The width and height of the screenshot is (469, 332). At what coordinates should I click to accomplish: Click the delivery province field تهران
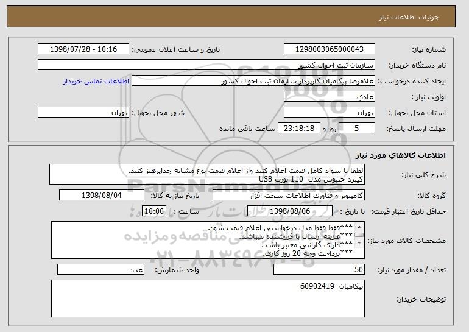[330, 113]
